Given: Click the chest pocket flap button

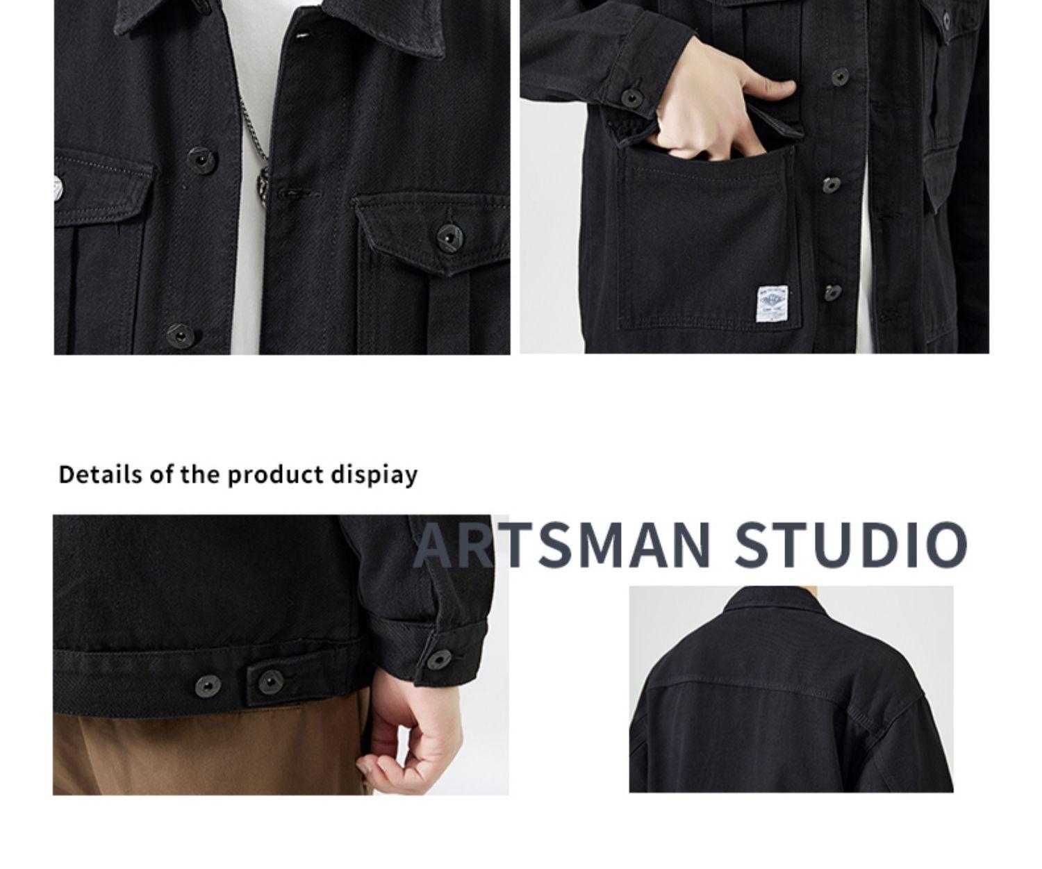Looking at the screenshot, I should click(449, 238).
